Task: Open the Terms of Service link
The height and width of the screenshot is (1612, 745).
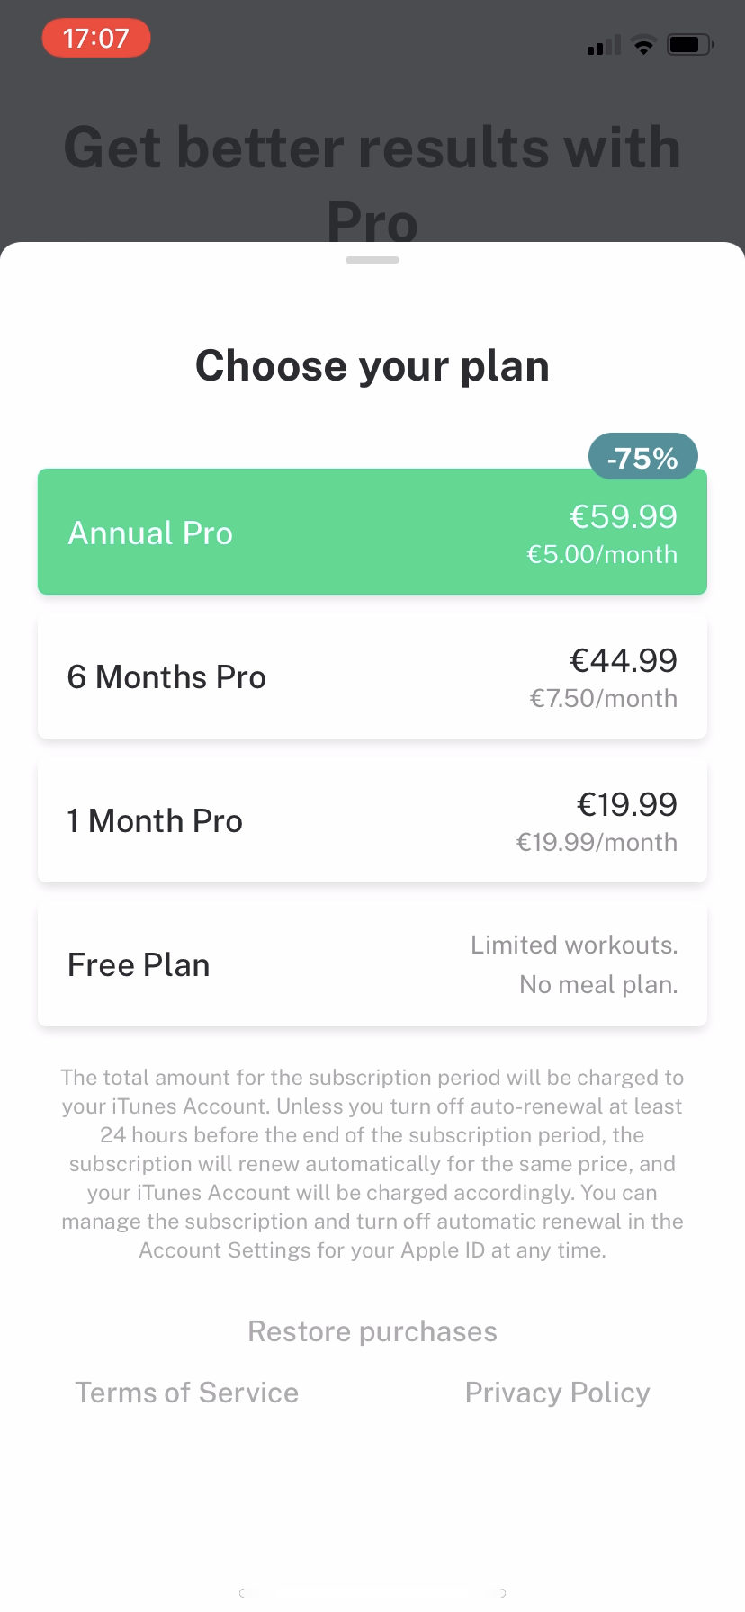Action: (x=186, y=1393)
